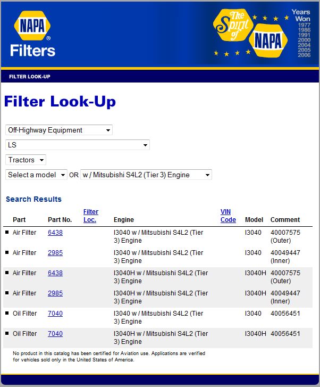Click the Years Won list in banner
Screen dimensions: 320x387
pos(302,33)
